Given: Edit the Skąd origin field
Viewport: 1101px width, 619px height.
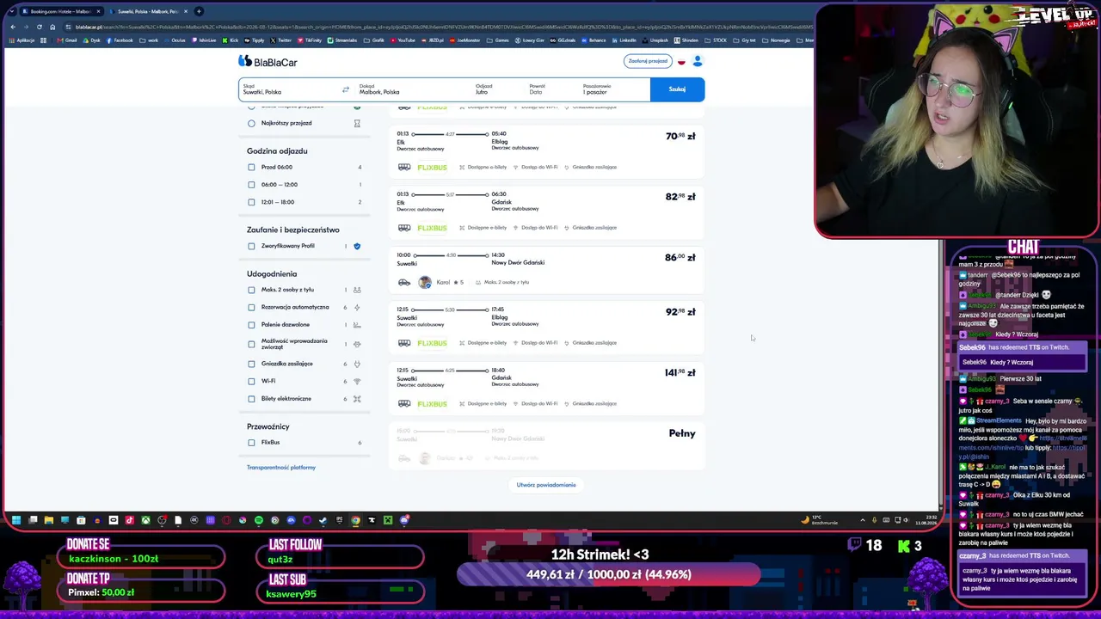Looking at the screenshot, I should pos(290,89).
